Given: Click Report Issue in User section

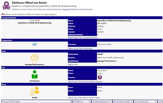Looking at the screenshot, I should click(73, 82).
